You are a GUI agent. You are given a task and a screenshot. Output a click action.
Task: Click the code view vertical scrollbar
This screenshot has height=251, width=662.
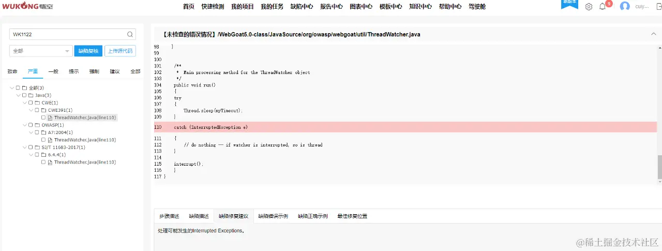click(x=659, y=166)
